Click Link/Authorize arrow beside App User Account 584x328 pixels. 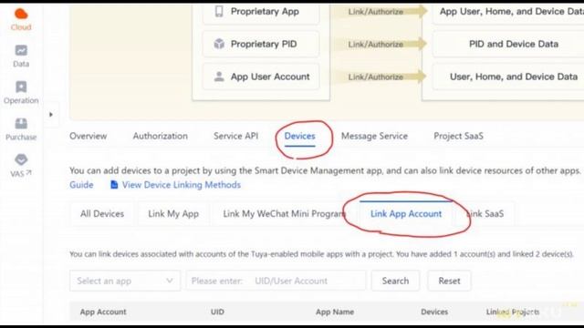point(380,77)
